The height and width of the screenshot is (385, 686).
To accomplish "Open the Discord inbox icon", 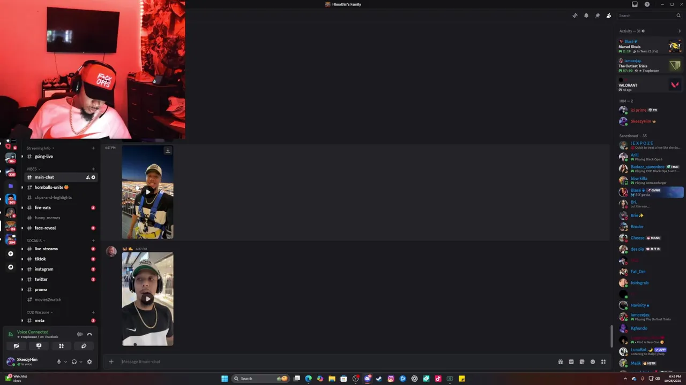I will point(635,4).
